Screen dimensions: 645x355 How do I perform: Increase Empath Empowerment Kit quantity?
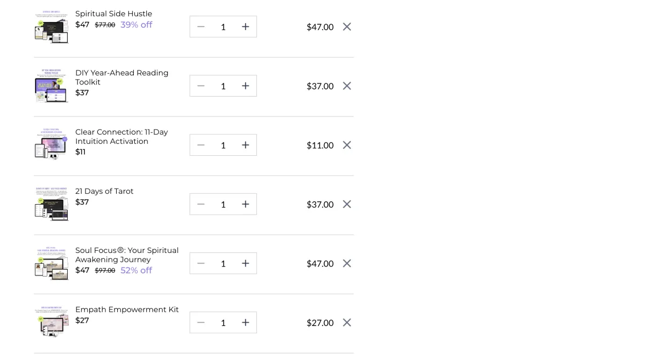245,322
